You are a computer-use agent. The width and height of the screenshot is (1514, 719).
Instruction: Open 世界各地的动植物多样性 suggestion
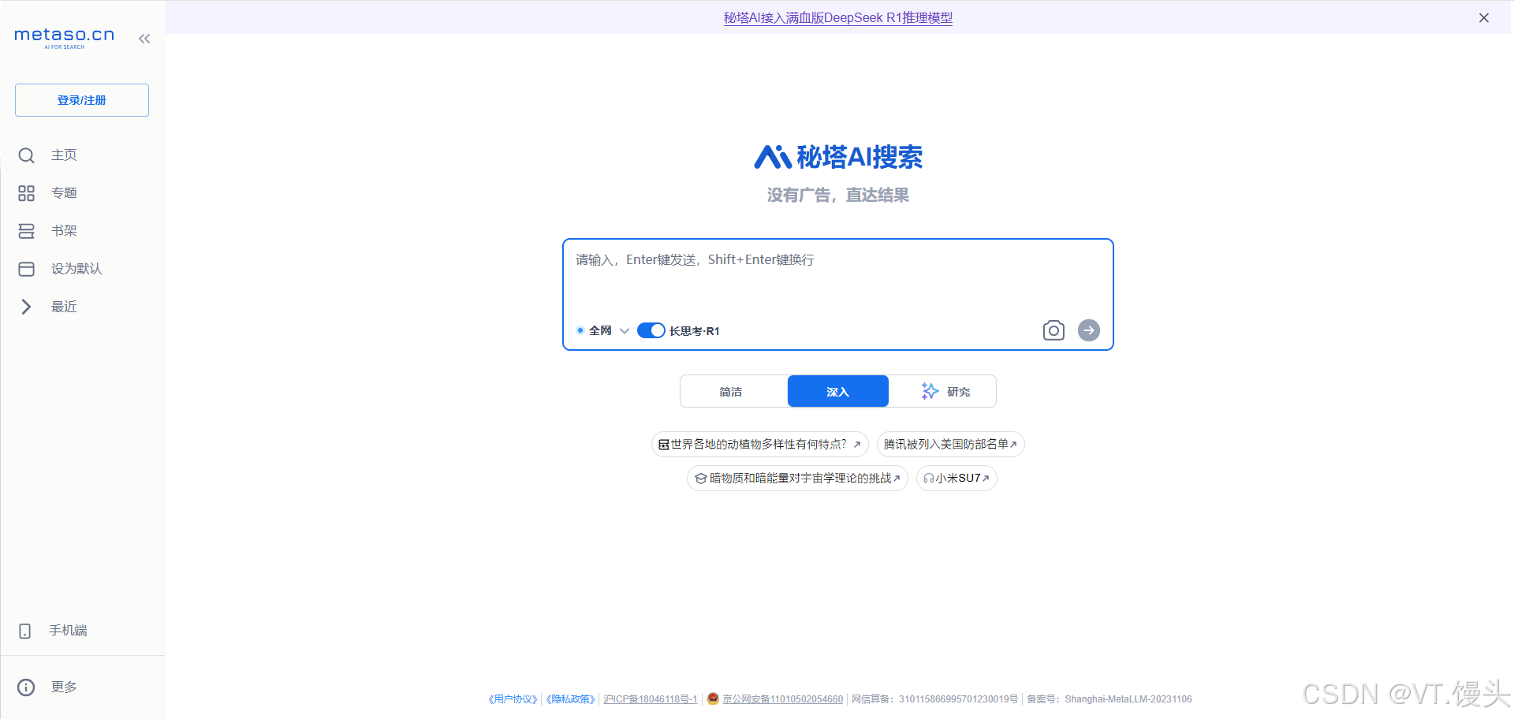click(x=759, y=444)
